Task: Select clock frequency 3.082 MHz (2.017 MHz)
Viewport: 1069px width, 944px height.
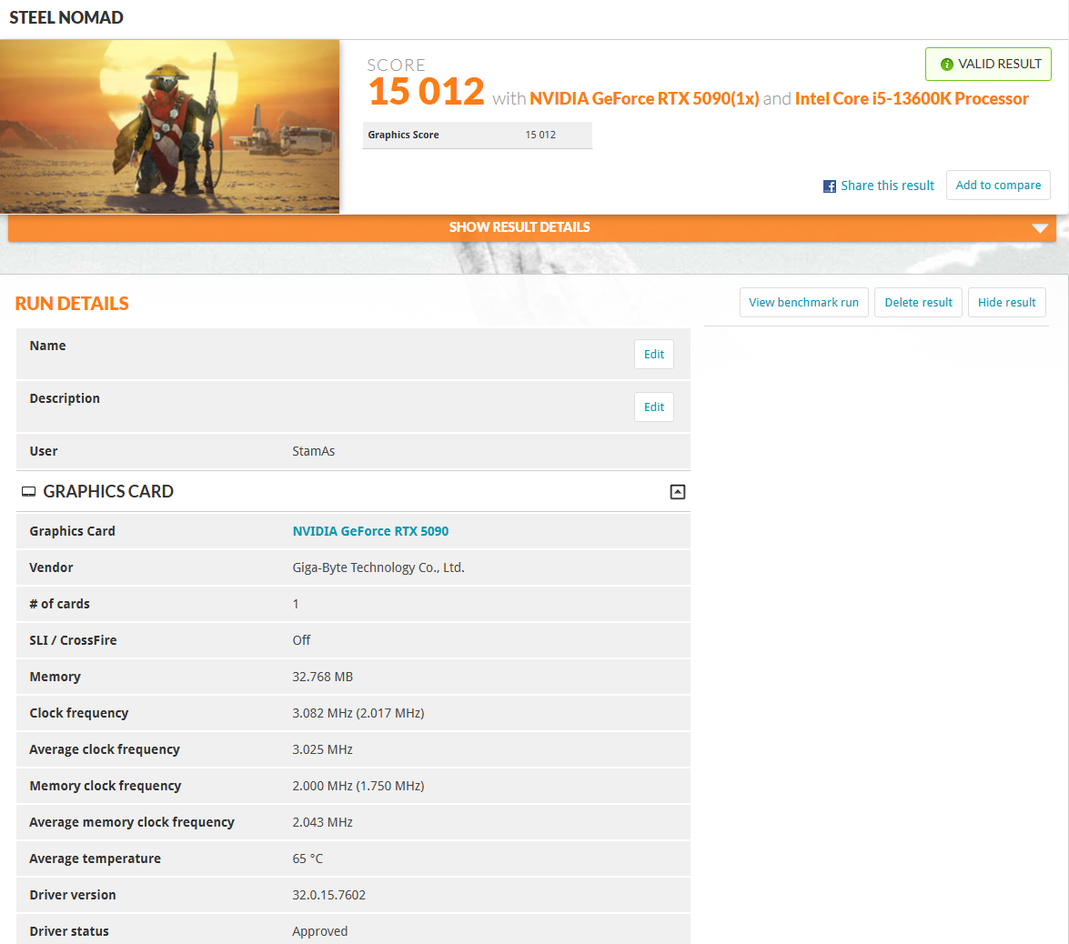Action: (x=358, y=713)
